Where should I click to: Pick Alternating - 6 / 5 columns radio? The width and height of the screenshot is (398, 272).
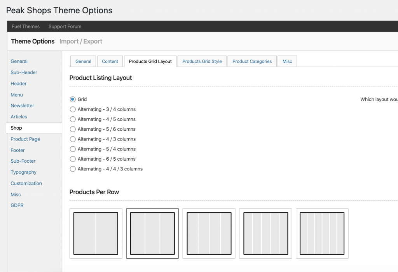(x=73, y=159)
